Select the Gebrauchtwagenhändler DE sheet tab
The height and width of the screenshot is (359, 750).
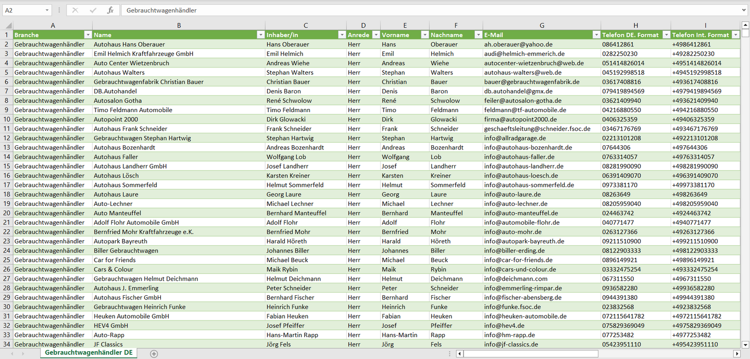(88, 353)
